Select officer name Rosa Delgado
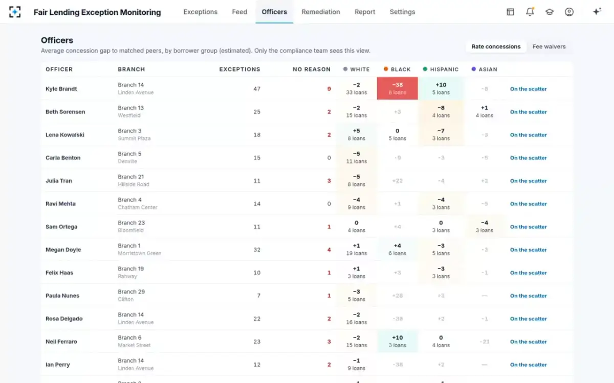614x383 pixels. point(64,319)
